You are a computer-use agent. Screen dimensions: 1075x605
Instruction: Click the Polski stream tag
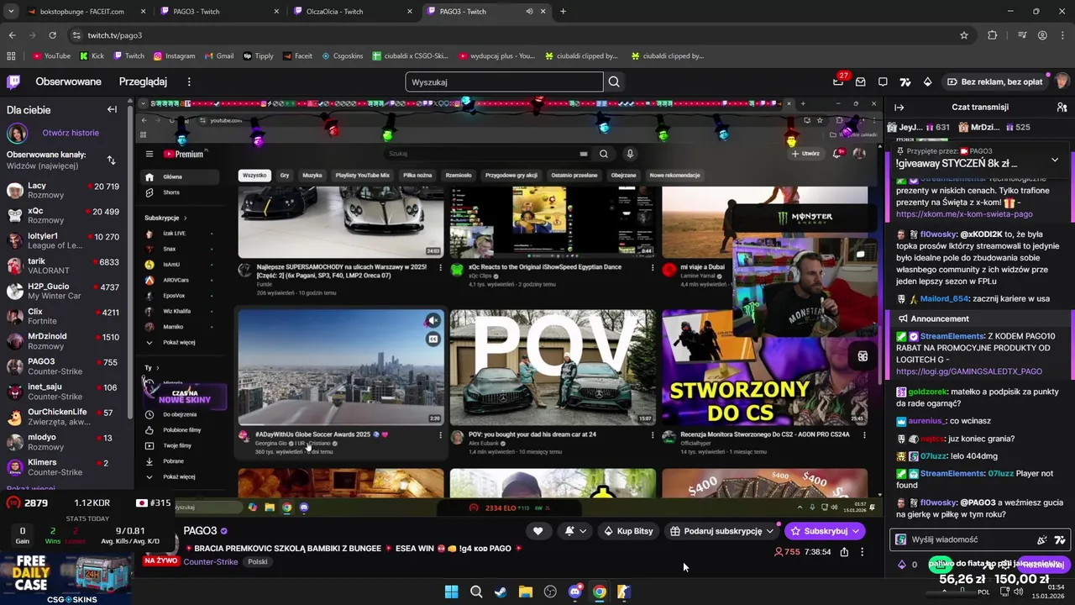257,561
